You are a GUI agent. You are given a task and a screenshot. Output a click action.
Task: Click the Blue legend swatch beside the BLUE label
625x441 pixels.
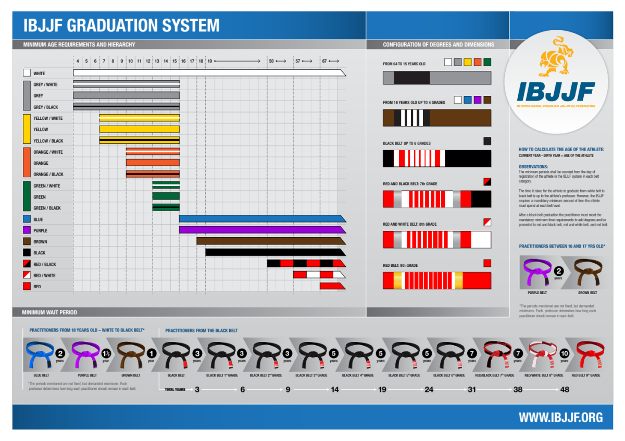coord(27,219)
